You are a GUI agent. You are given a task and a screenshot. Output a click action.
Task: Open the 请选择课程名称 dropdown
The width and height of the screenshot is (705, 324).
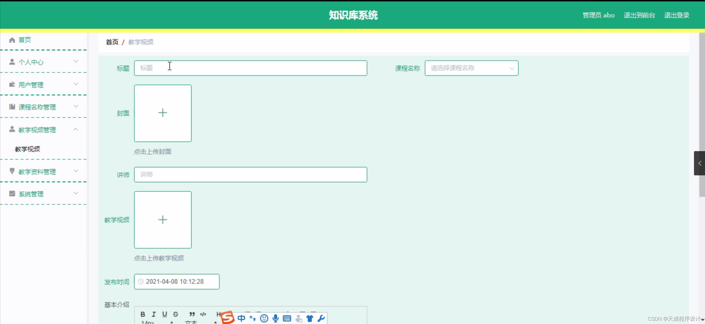point(472,68)
